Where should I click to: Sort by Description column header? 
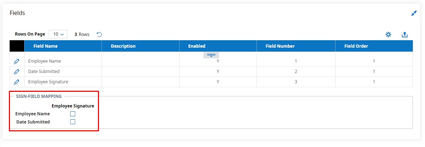point(123,46)
